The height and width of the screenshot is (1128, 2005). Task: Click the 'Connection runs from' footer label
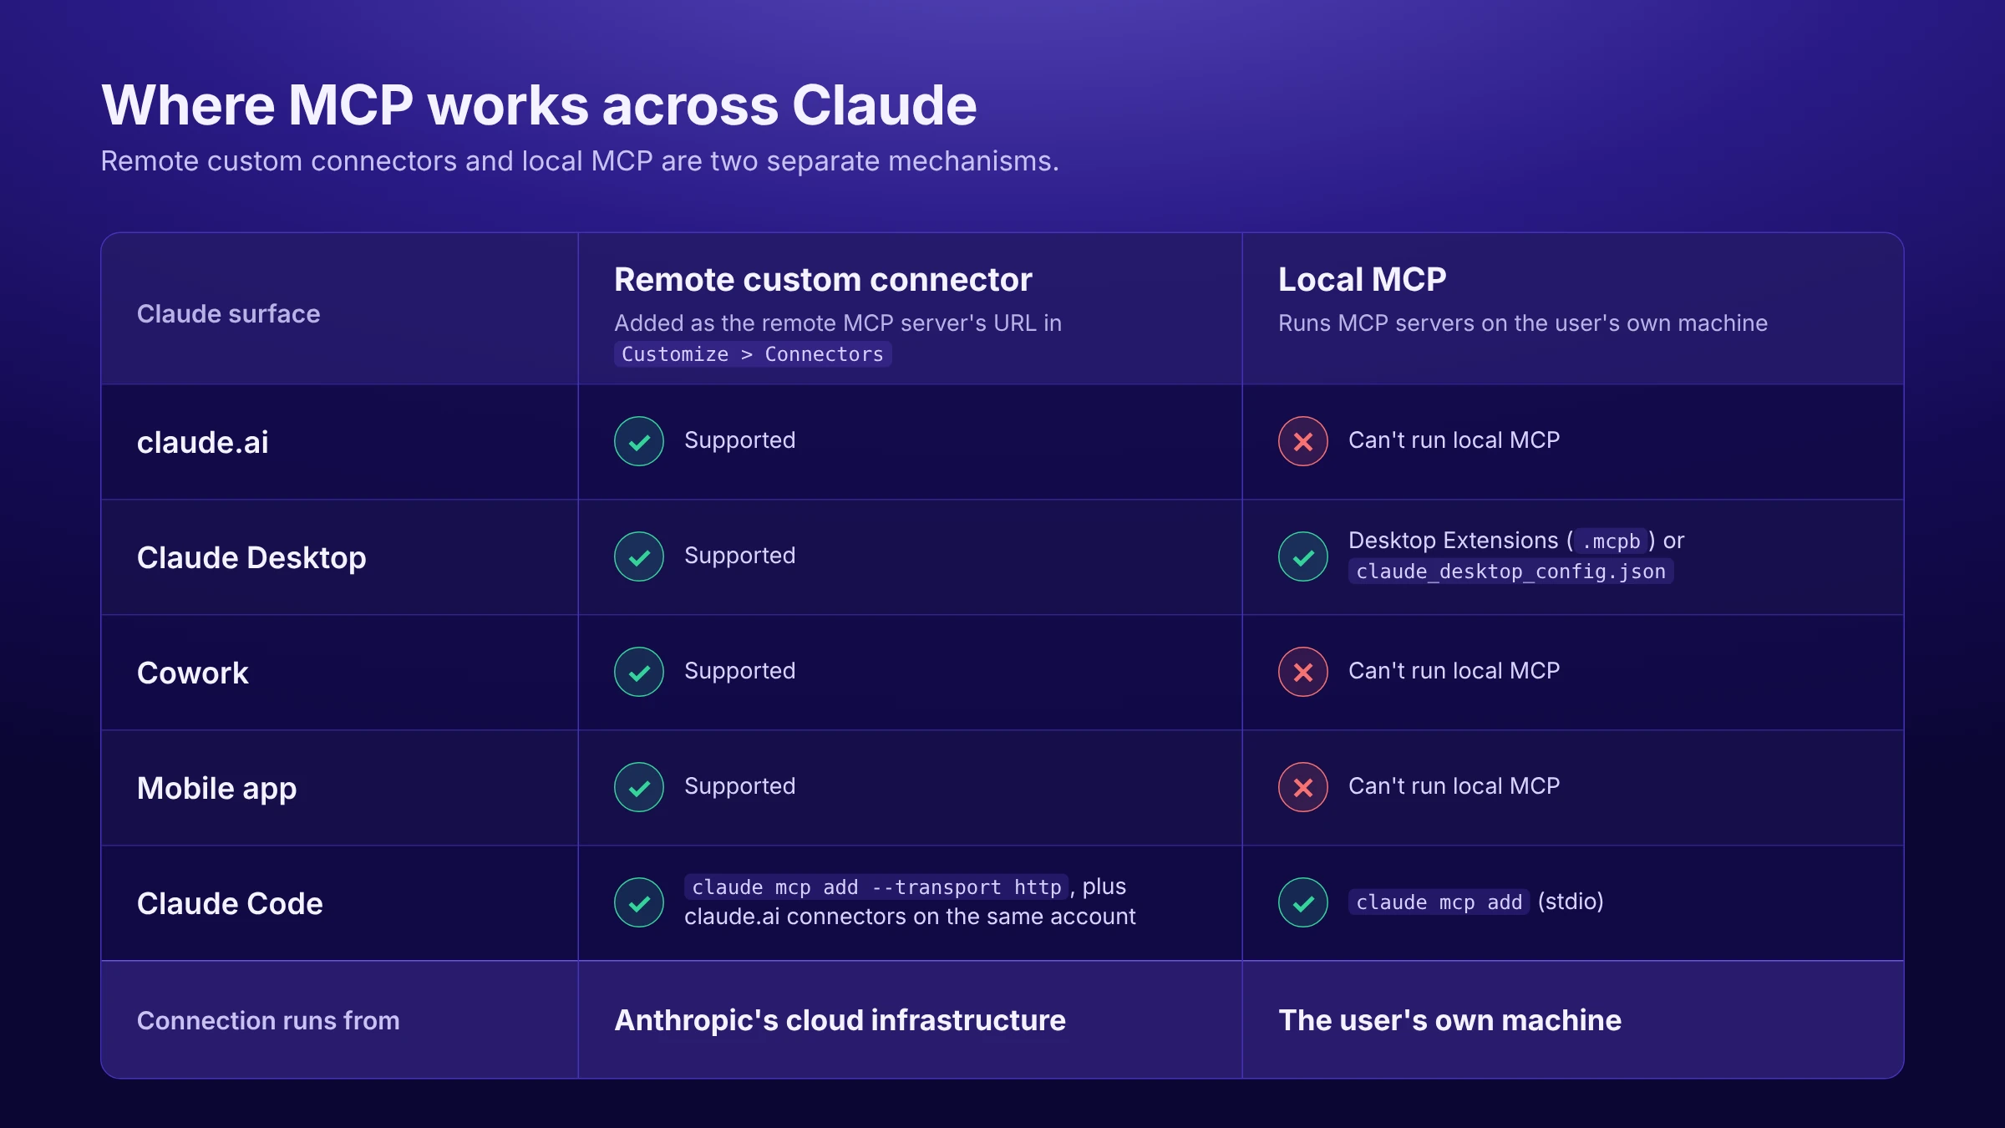click(268, 1021)
